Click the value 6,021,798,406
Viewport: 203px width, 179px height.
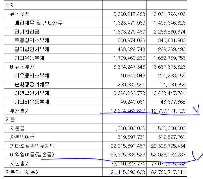[x=169, y=14]
